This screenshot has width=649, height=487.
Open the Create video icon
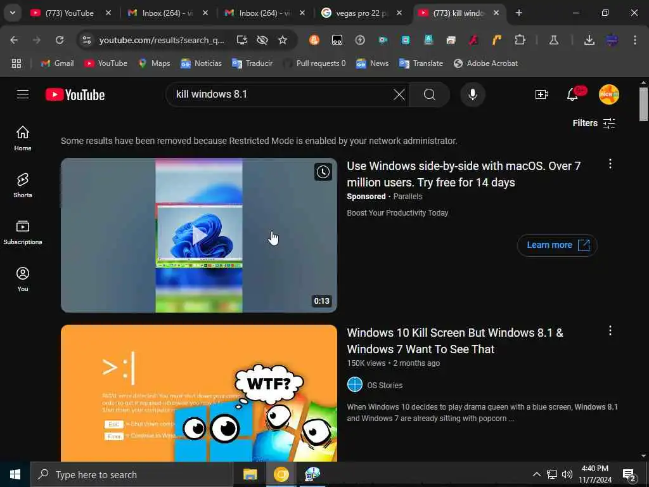542,94
